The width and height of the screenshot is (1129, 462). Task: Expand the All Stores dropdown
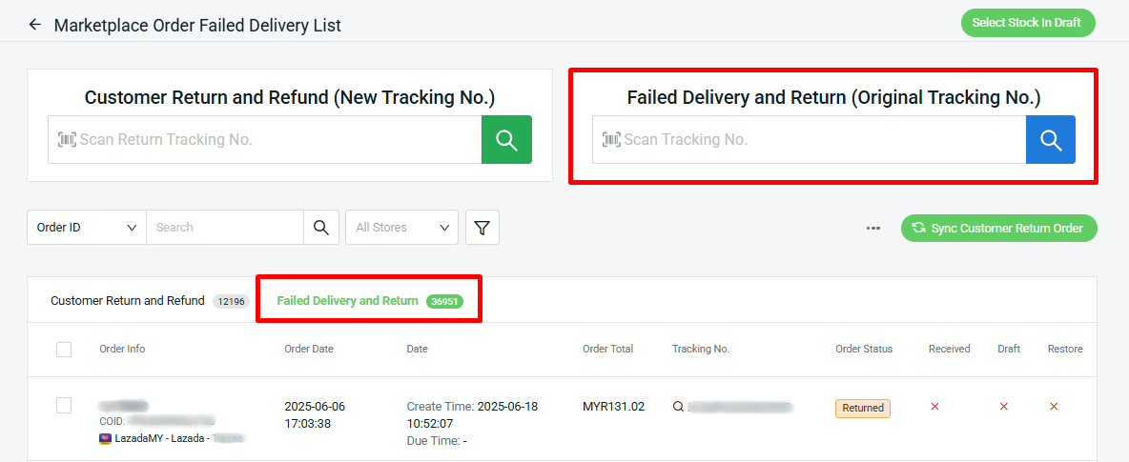point(401,228)
